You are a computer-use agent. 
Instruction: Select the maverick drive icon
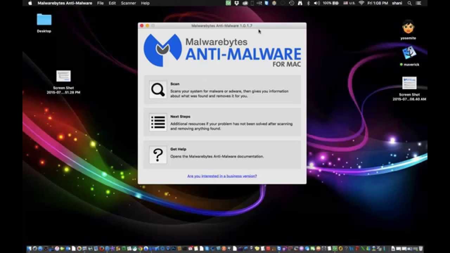coord(409,53)
